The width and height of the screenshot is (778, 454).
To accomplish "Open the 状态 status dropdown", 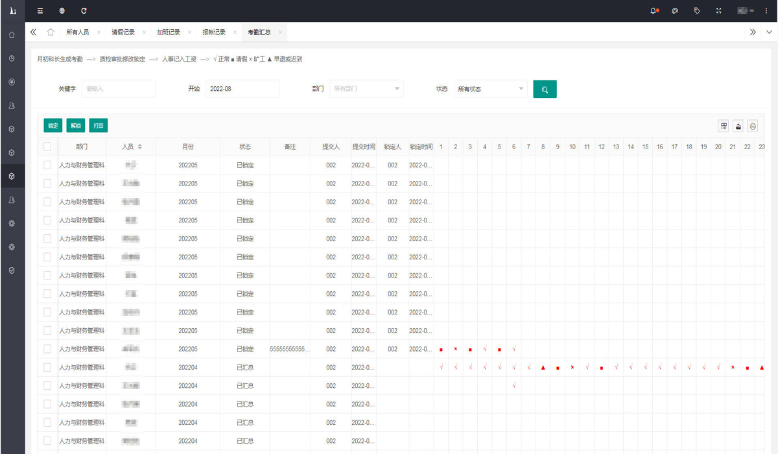I will [x=490, y=90].
